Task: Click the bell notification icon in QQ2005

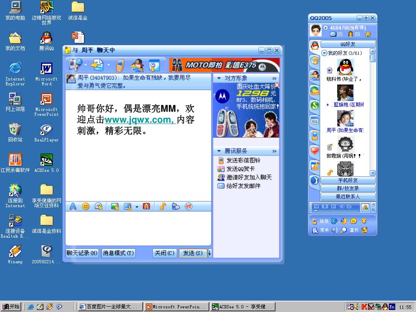Action: 351,34
